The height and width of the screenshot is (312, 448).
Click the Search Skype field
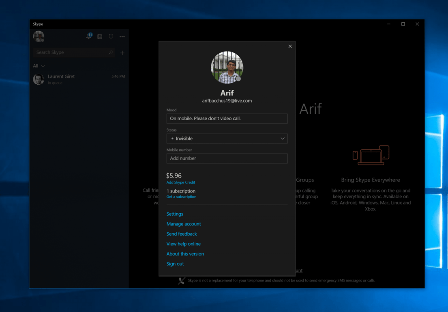[74, 52]
